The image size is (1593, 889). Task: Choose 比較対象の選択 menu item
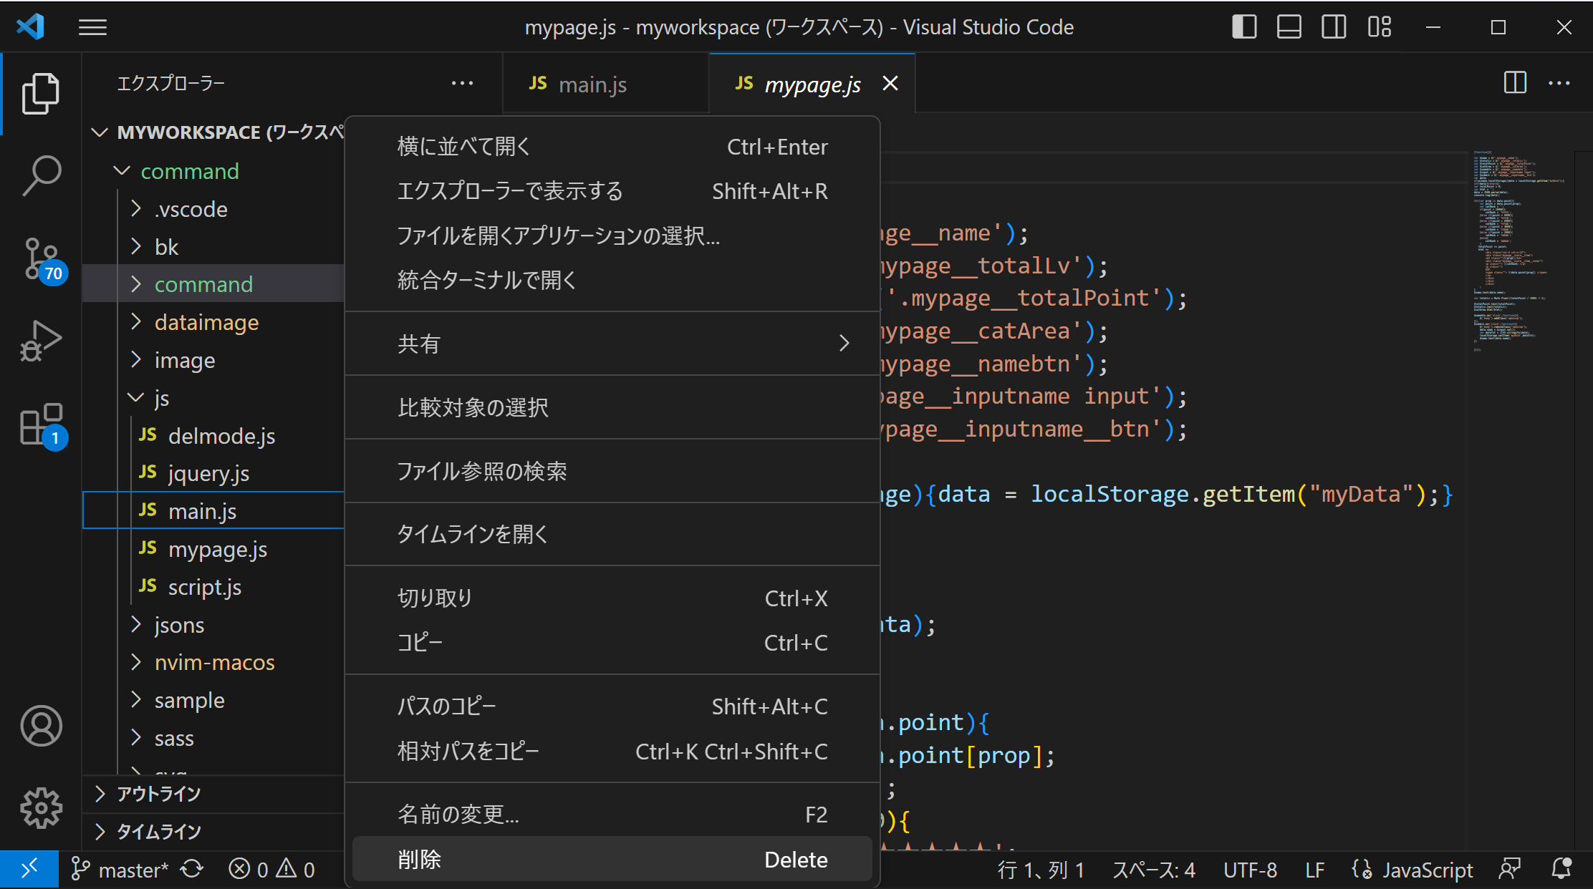tap(612, 407)
